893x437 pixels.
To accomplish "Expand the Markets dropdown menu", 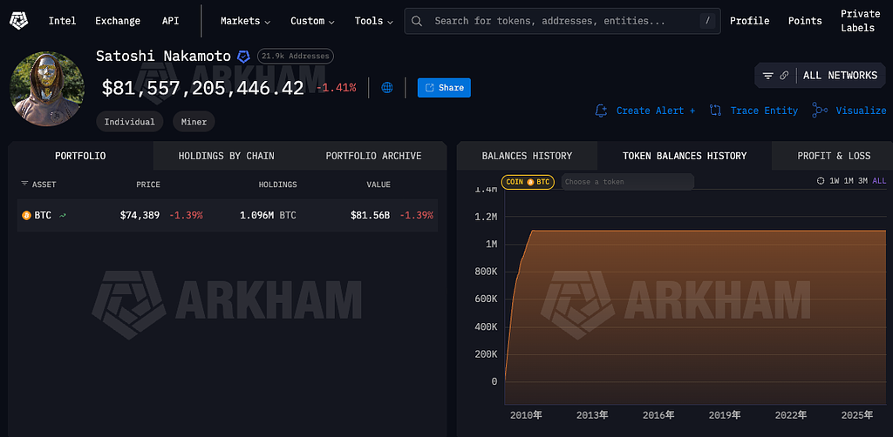I will point(245,21).
